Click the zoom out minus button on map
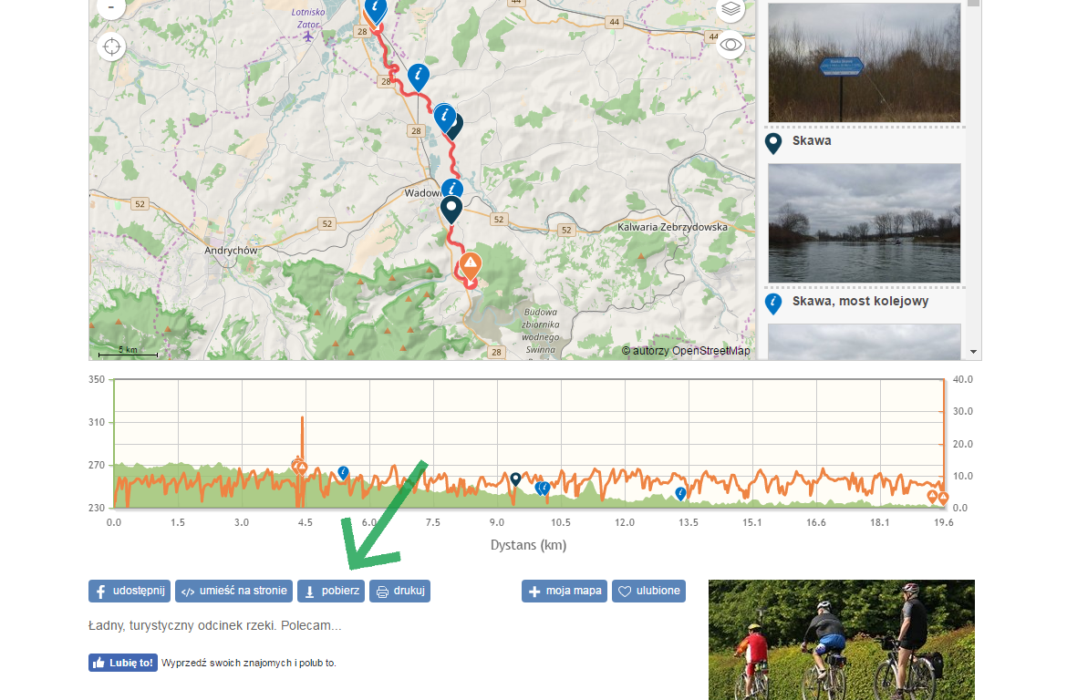 point(111,6)
